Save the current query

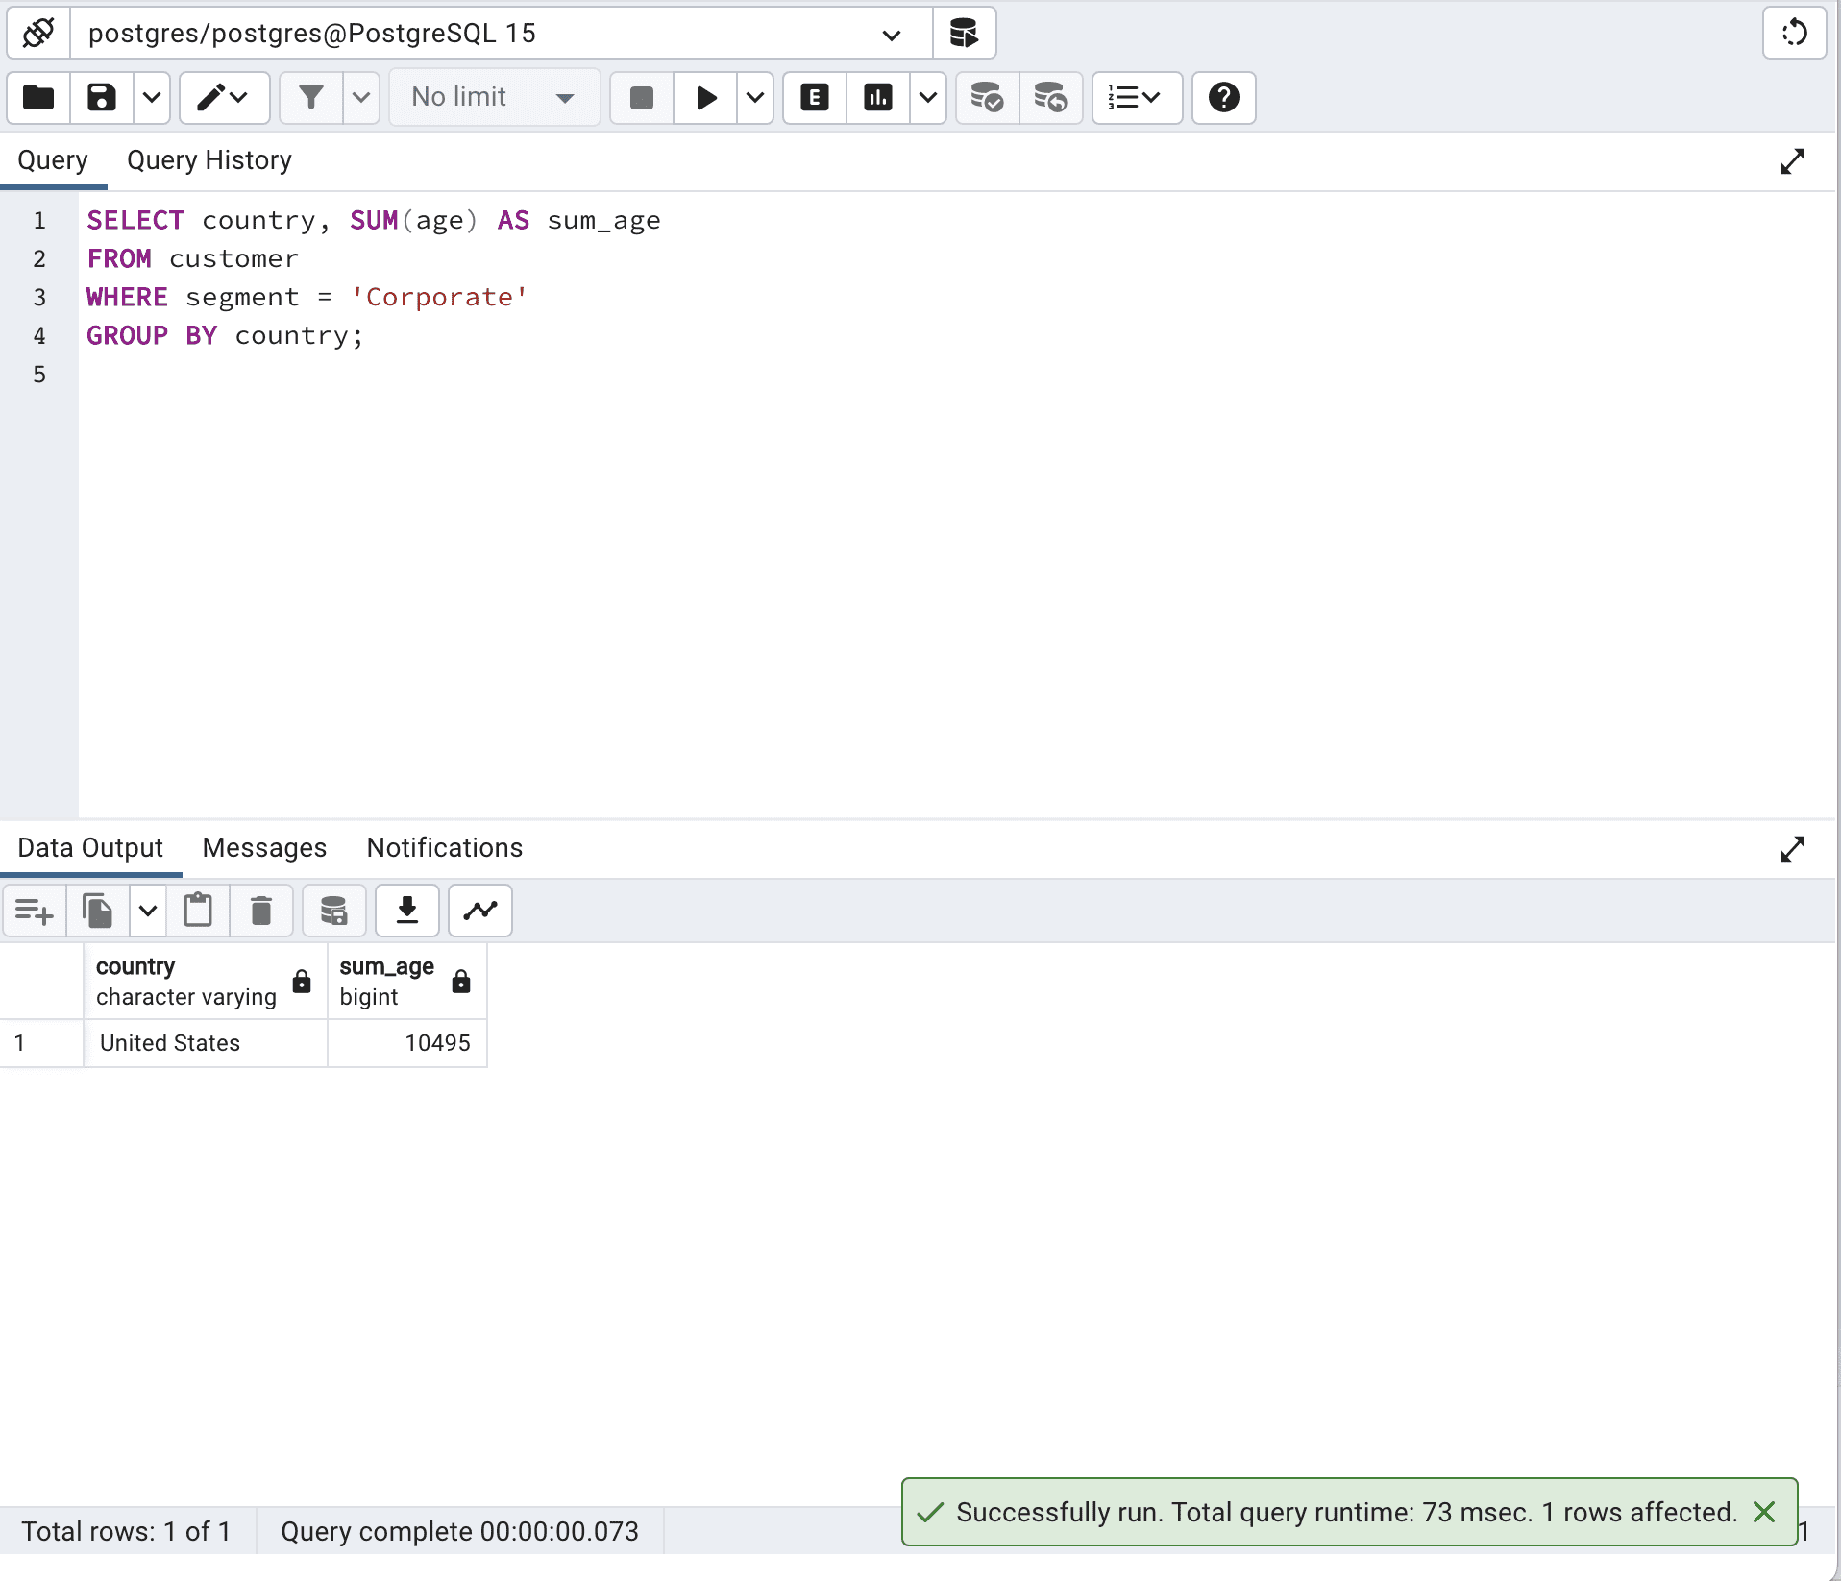click(x=99, y=97)
